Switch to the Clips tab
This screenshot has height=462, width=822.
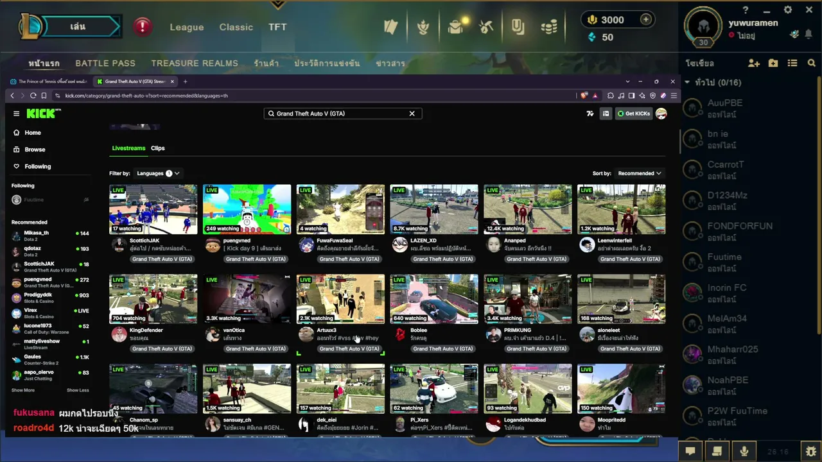tap(158, 148)
